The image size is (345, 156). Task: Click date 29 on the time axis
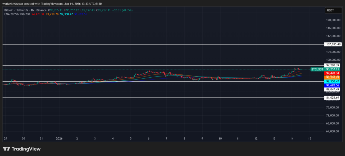5,138
